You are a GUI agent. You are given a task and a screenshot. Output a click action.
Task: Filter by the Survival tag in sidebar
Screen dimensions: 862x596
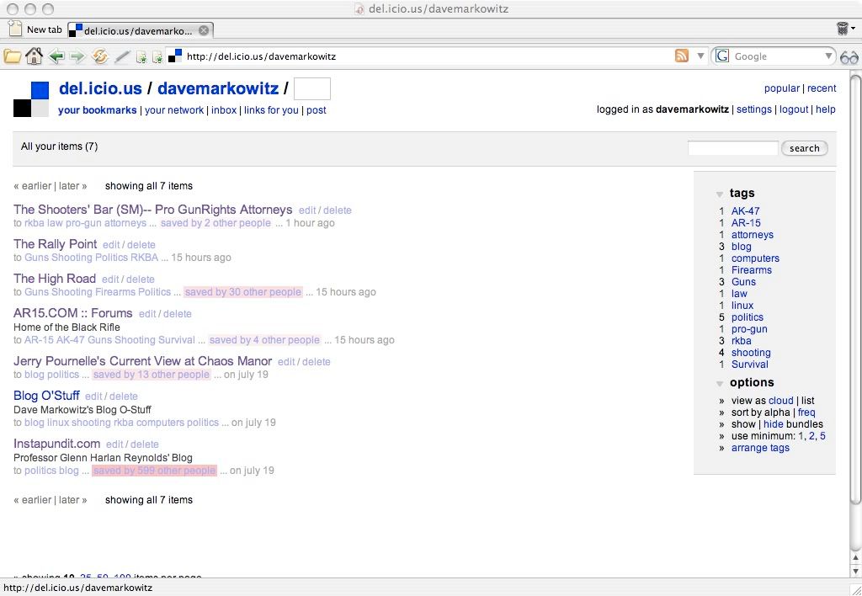coord(749,365)
